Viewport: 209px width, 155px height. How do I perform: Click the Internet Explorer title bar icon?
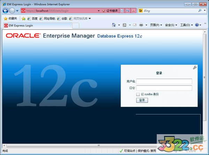[4, 4]
